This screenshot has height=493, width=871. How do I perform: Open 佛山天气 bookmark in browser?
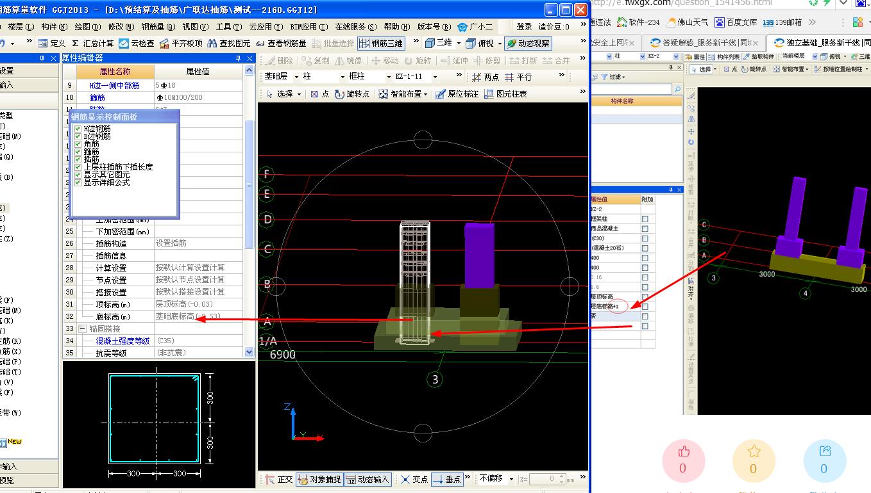click(x=687, y=22)
